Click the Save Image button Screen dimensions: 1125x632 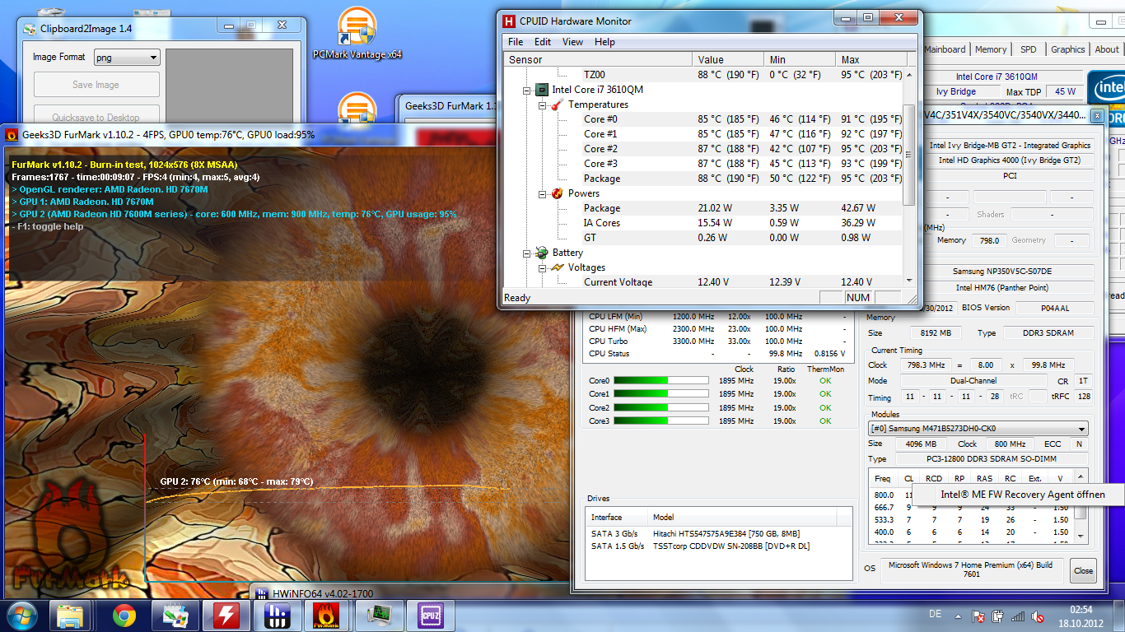point(96,85)
